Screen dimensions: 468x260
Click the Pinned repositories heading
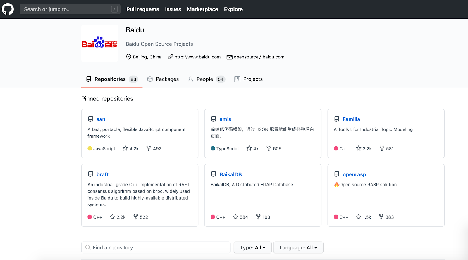click(107, 99)
